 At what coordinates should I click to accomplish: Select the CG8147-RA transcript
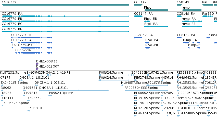138,16
